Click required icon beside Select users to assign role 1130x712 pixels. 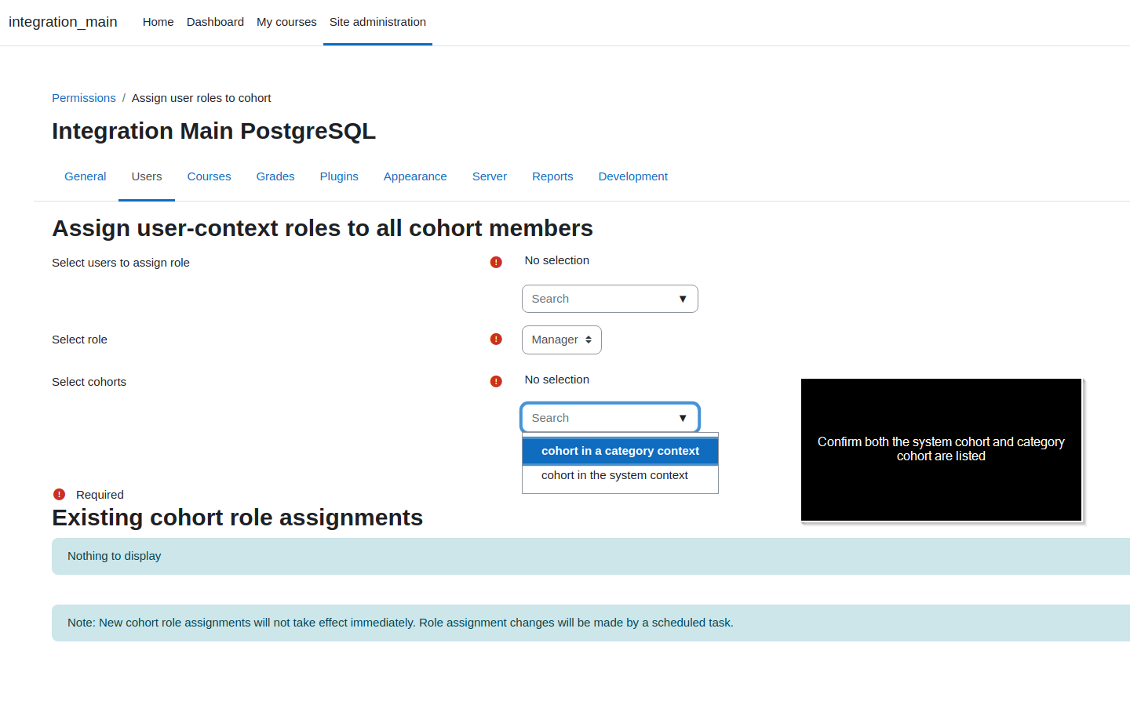[496, 262]
